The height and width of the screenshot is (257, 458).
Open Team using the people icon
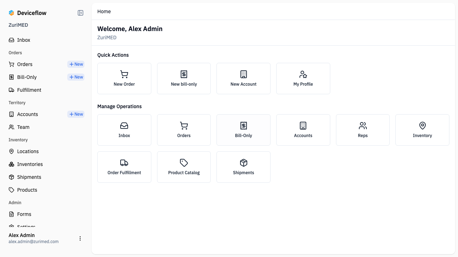pyautogui.click(x=11, y=127)
